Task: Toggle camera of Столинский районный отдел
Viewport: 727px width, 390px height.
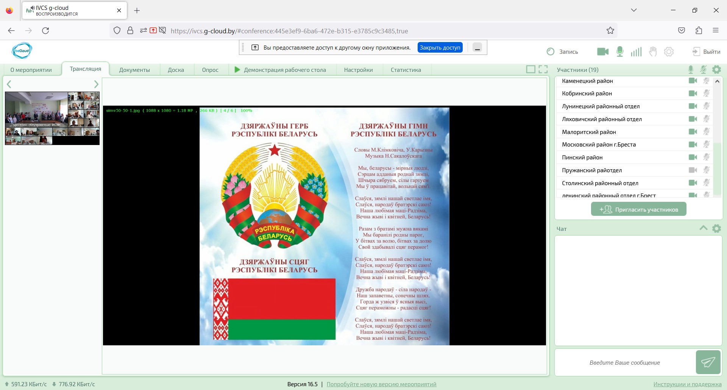Action: (693, 183)
